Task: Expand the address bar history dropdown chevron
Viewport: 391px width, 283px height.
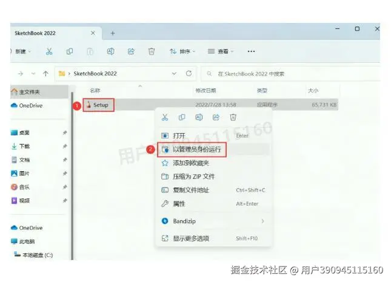Action: 174,74
